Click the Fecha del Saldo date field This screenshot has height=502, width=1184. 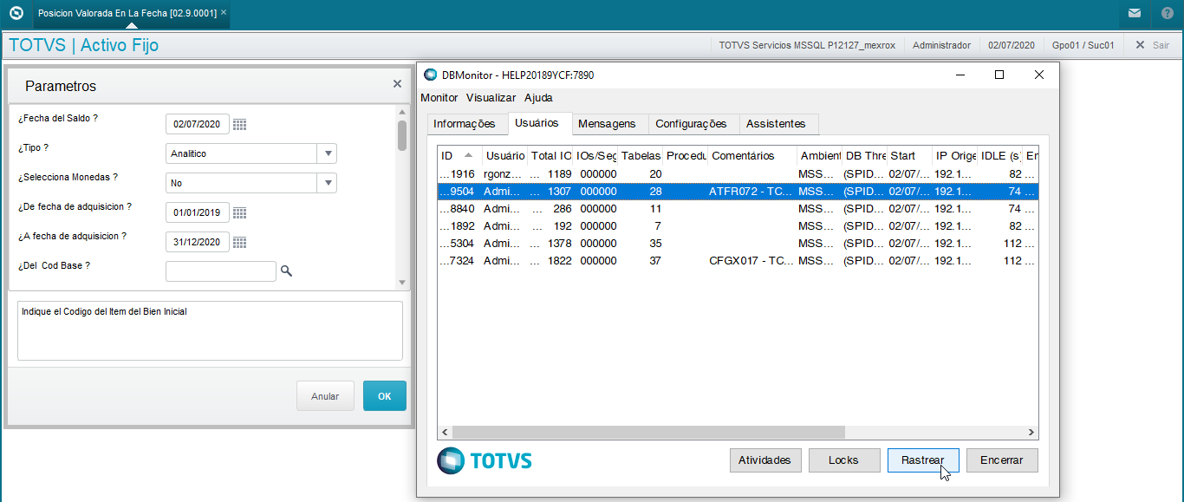pos(198,124)
